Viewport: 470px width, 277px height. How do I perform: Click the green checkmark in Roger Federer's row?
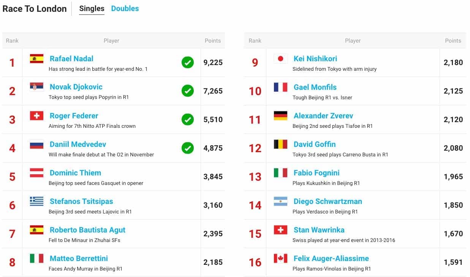pyautogui.click(x=188, y=119)
